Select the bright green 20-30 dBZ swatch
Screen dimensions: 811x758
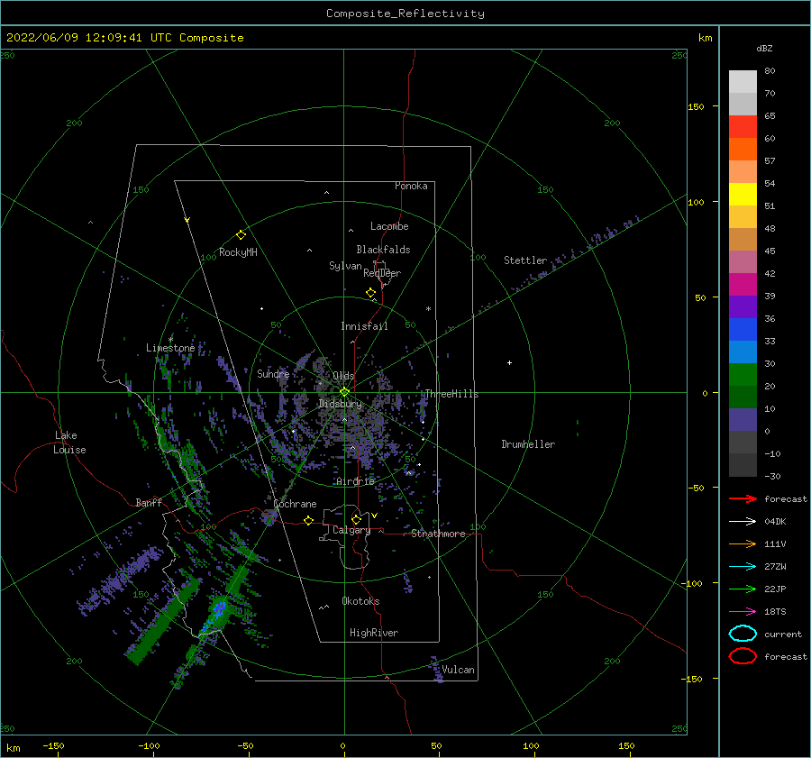point(743,375)
